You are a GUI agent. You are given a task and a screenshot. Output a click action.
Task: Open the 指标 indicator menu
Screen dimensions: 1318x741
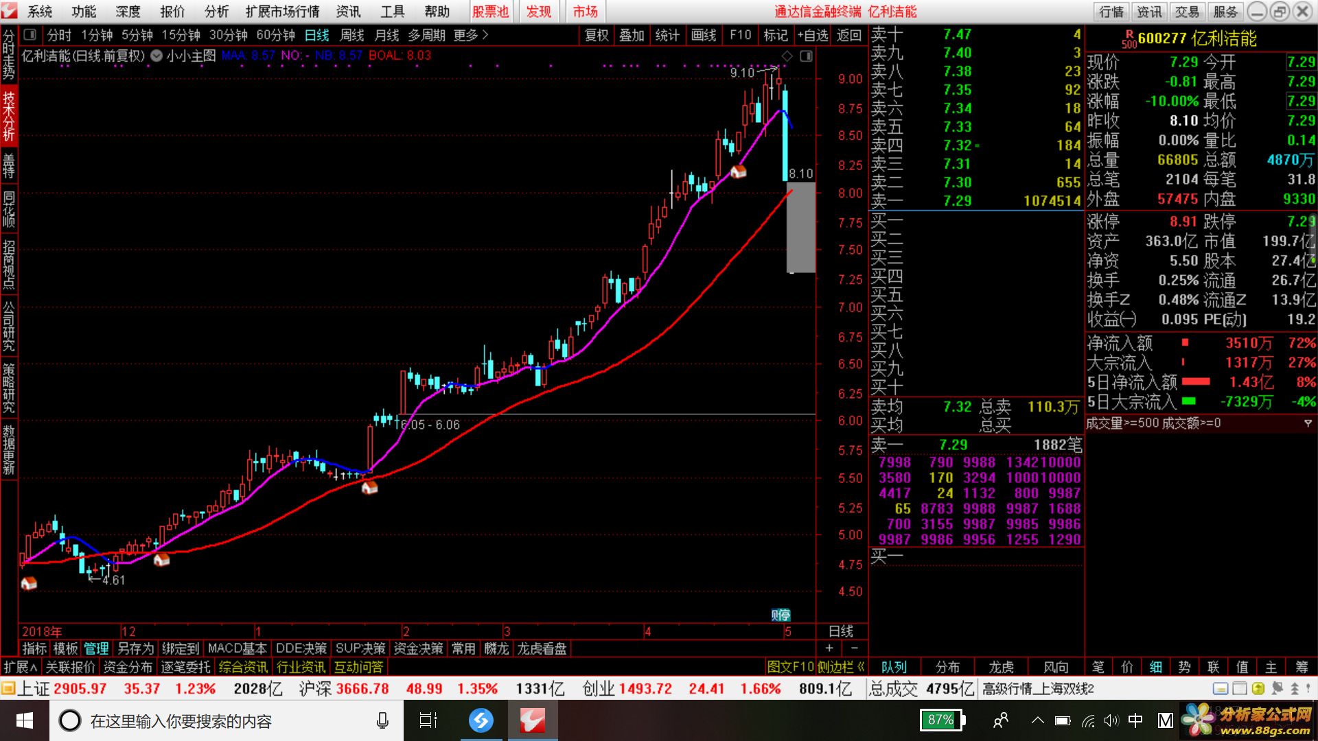click(x=34, y=648)
